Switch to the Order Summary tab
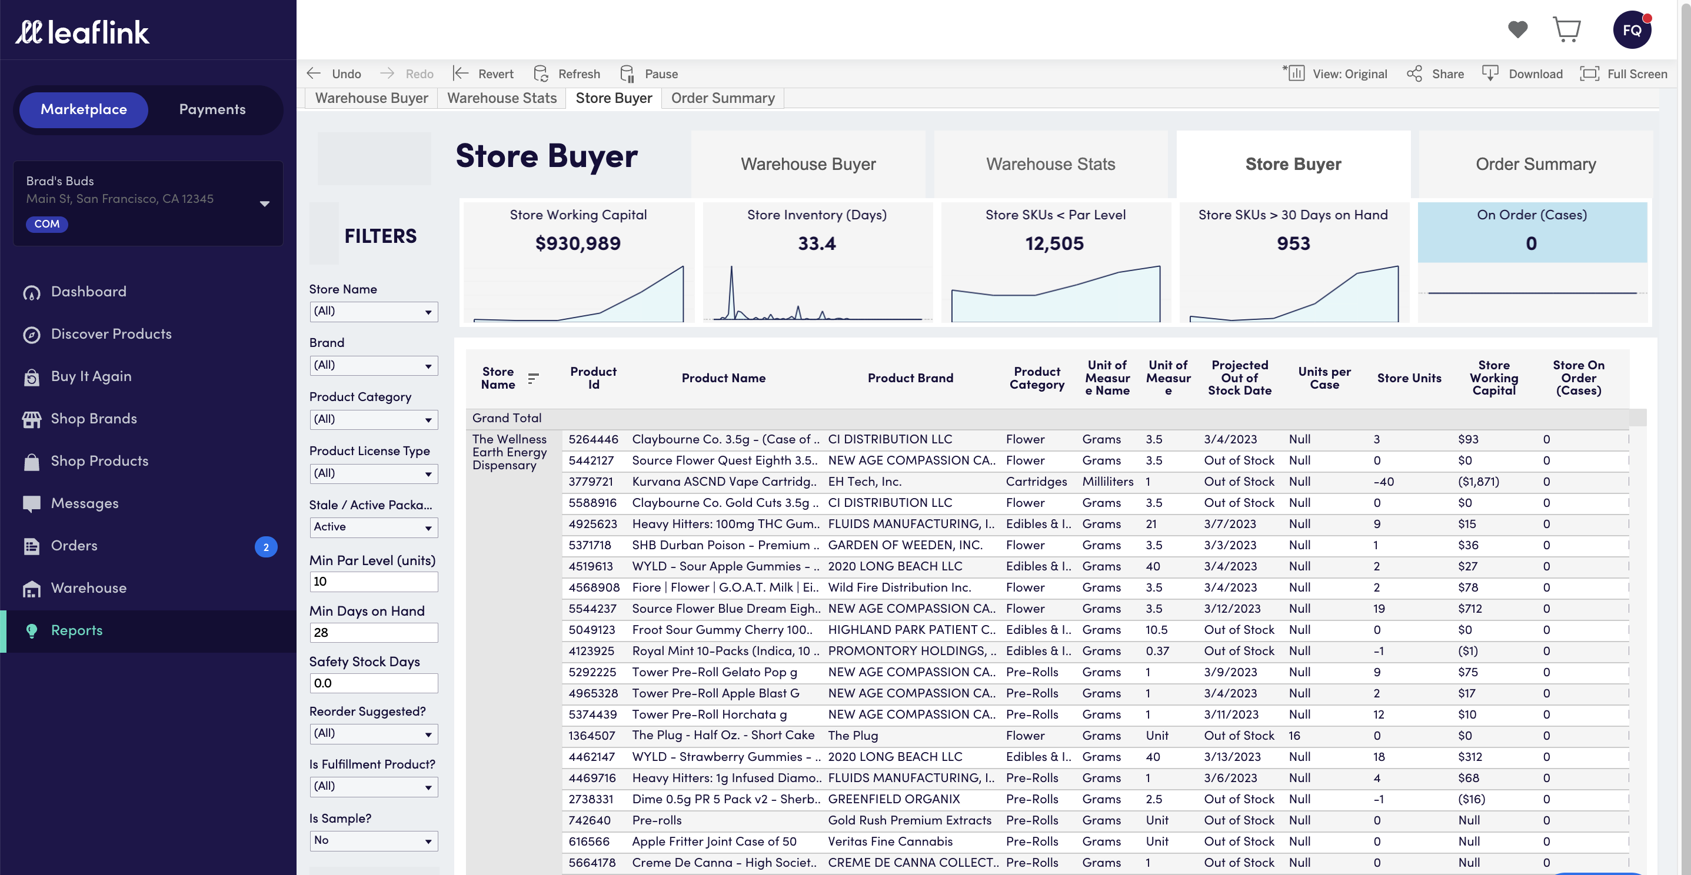 (723, 98)
